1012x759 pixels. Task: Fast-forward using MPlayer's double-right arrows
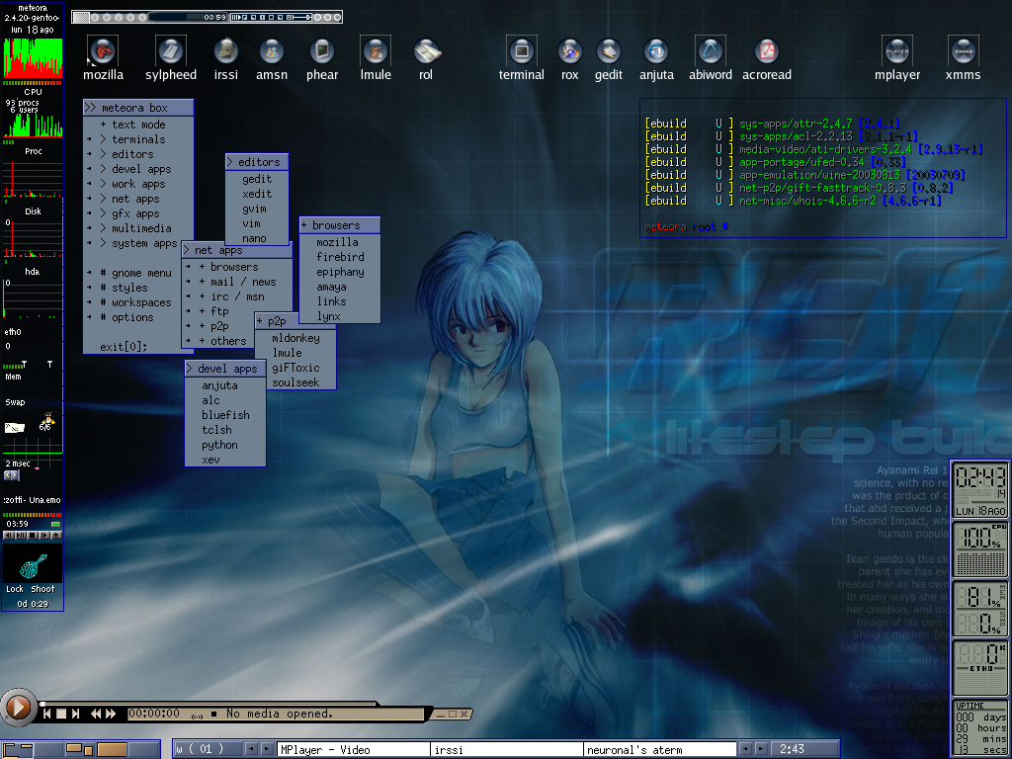coord(111,714)
